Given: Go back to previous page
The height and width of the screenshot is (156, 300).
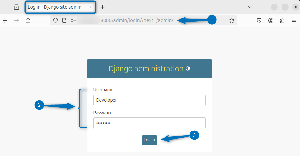Looking at the screenshot, I should tap(5, 20).
